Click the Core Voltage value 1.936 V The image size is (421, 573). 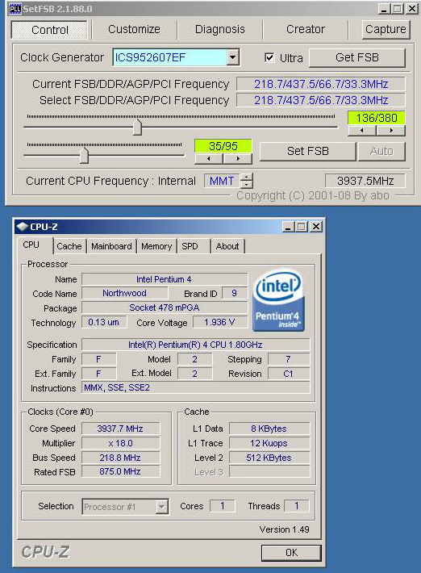coord(219,322)
